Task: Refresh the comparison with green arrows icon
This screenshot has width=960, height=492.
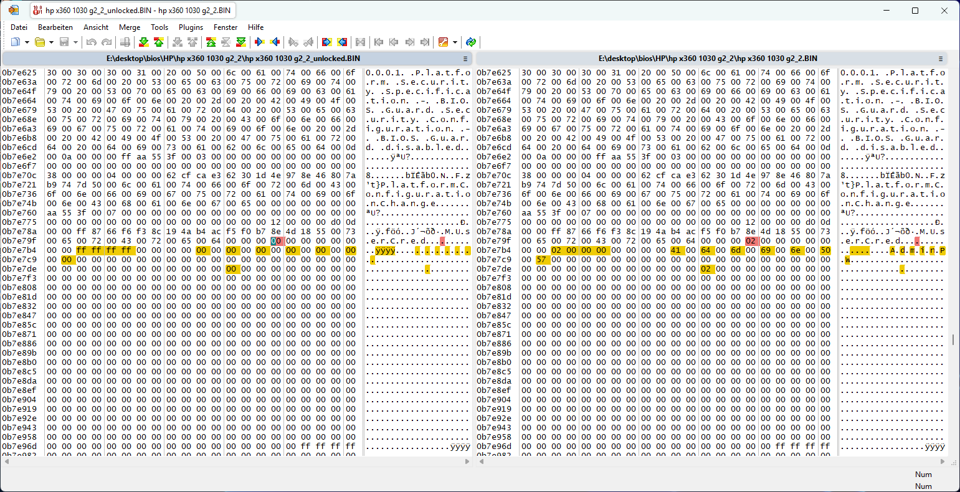Action: pyautogui.click(x=471, y=42)
